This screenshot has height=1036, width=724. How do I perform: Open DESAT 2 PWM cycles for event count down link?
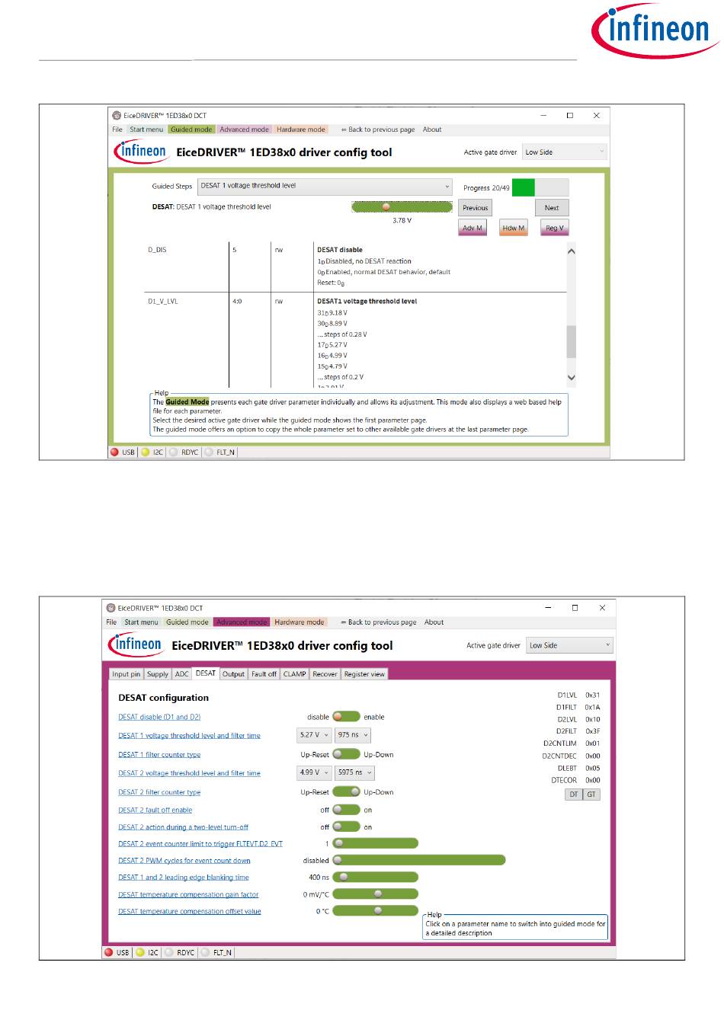coord(184,861)
